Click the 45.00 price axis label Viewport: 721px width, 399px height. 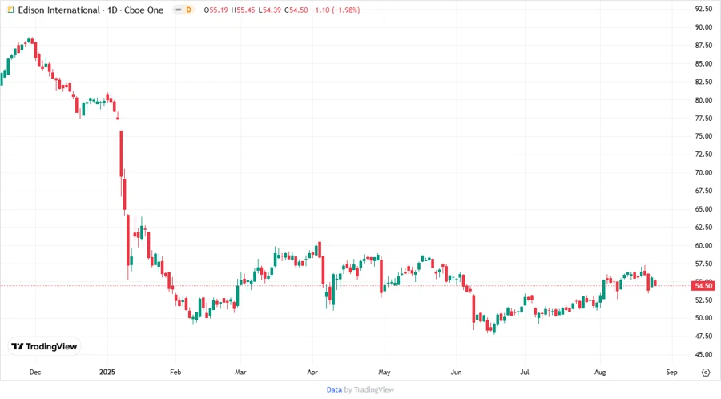[703, 354]
